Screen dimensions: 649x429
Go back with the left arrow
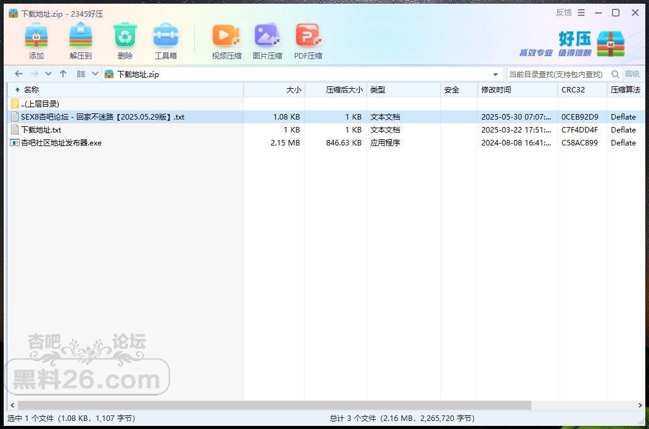click(18, 74)
